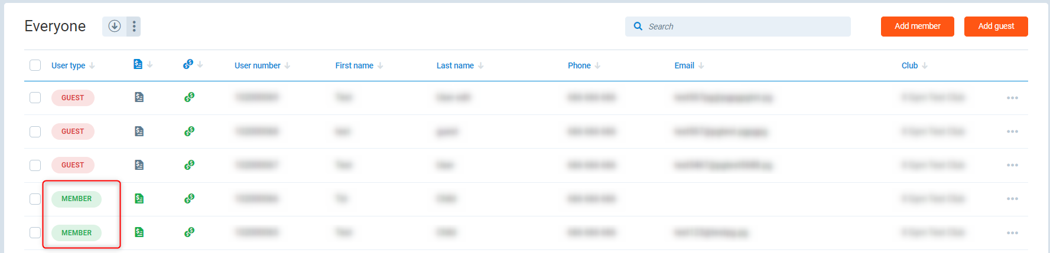1050x253 pixels.
Task: Sort the table by User type column
Action: point(69,65)
